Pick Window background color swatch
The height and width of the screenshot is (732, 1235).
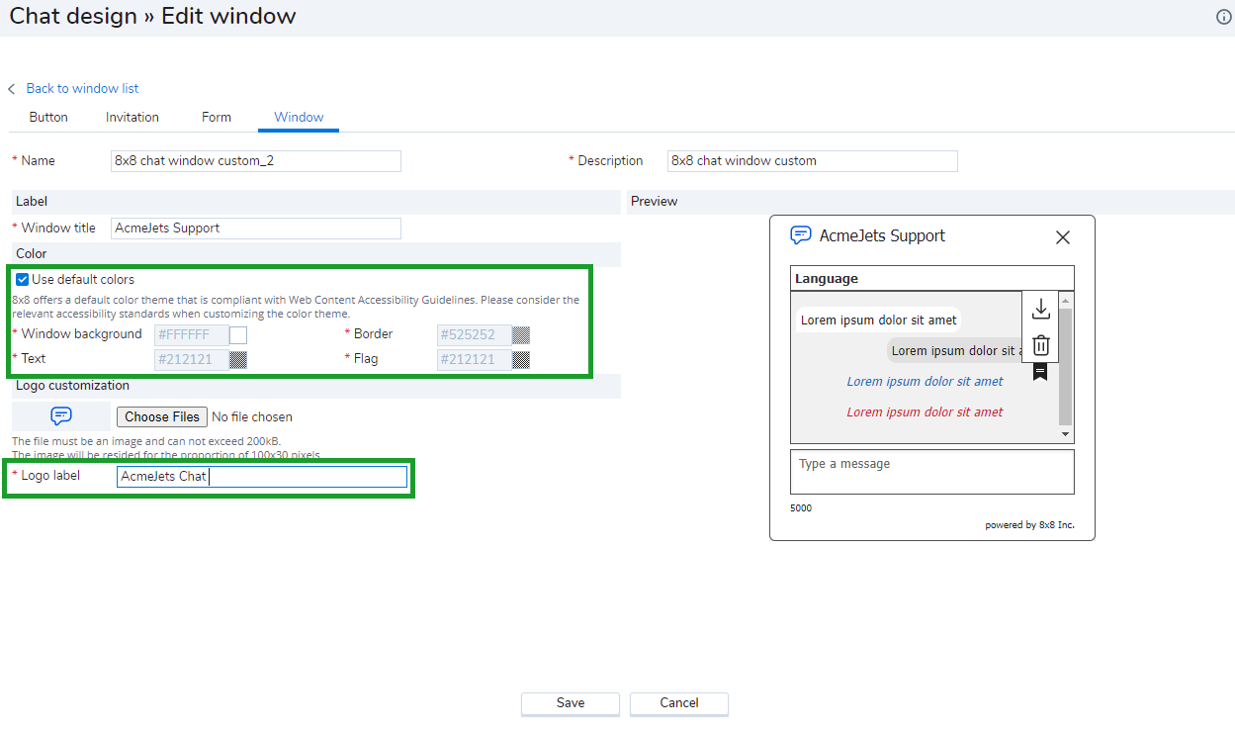coord(238,335)
